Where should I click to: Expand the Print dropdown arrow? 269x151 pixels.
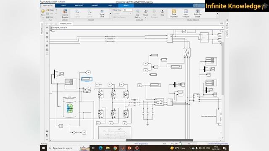[56, 17]
